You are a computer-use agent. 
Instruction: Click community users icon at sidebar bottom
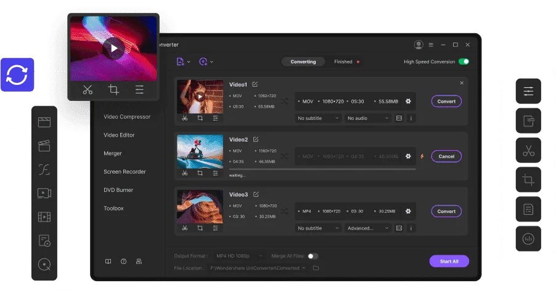click(x=139, y=261)
